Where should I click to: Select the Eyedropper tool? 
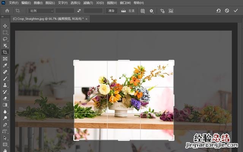coord(5,65)
